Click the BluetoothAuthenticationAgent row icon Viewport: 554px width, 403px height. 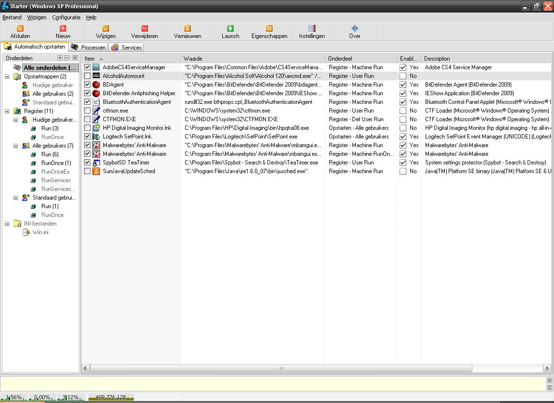96,102
